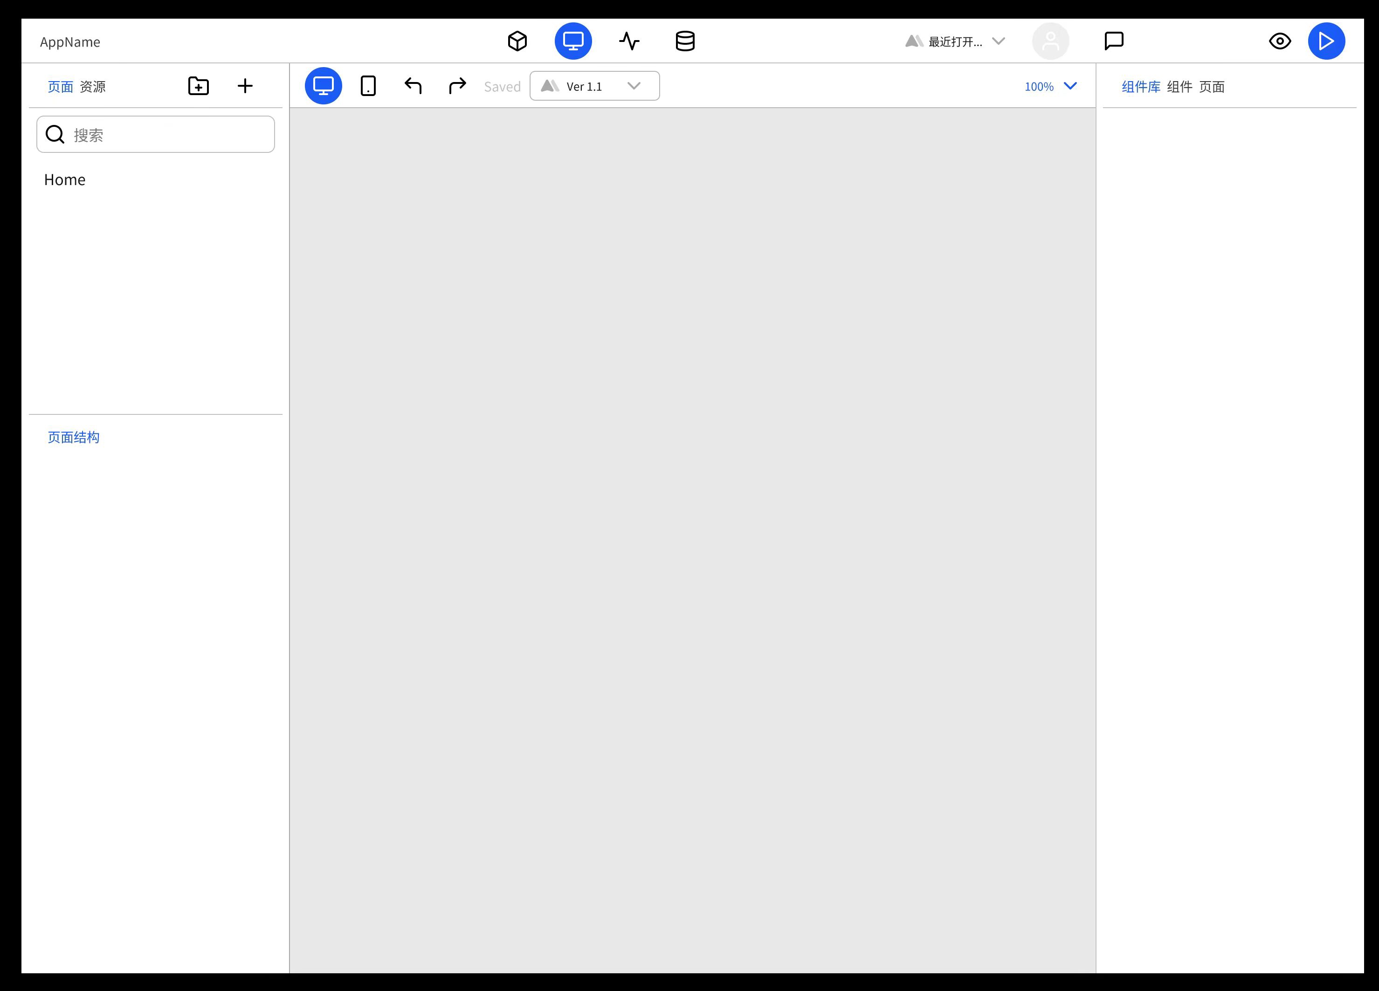Select the 组件库 tab
The image size is (1379, 991).
tap(1141, 86)
